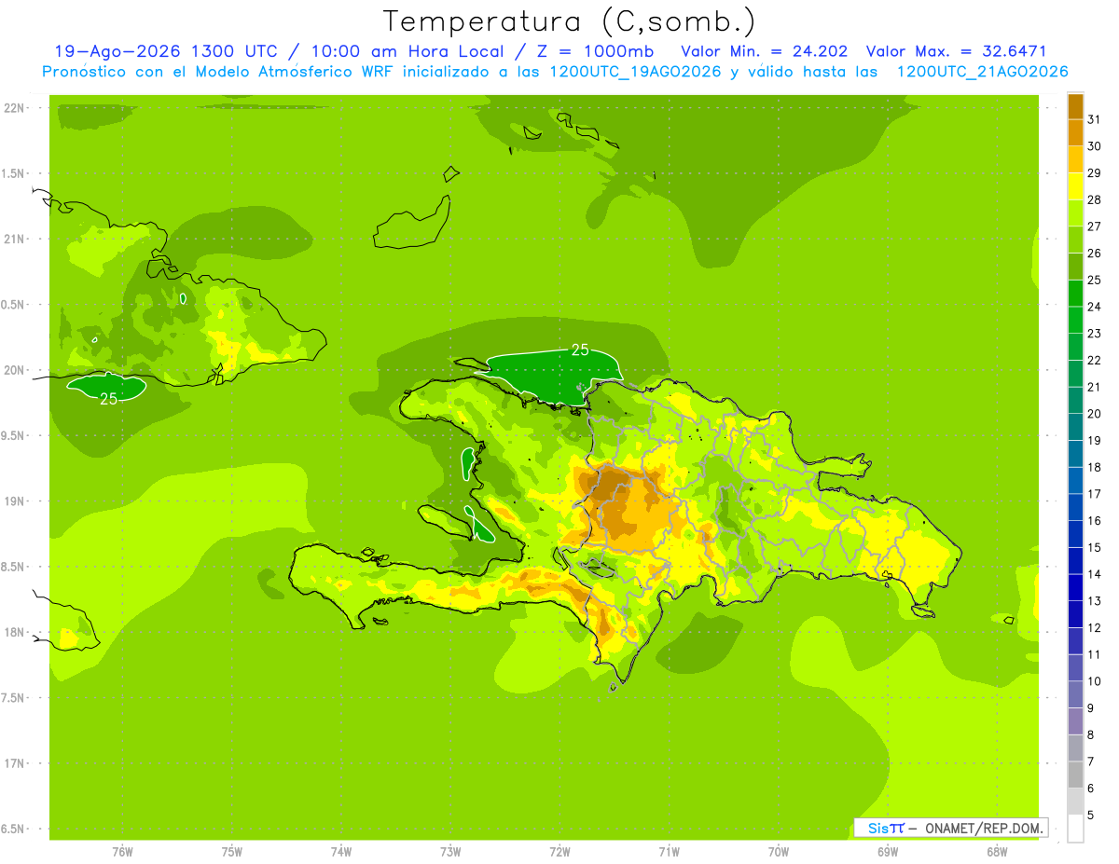The height and width of the screenshot is (864, 1119).
Task: Click the '7.5N' latitude axis label
Action: (14, 698)
